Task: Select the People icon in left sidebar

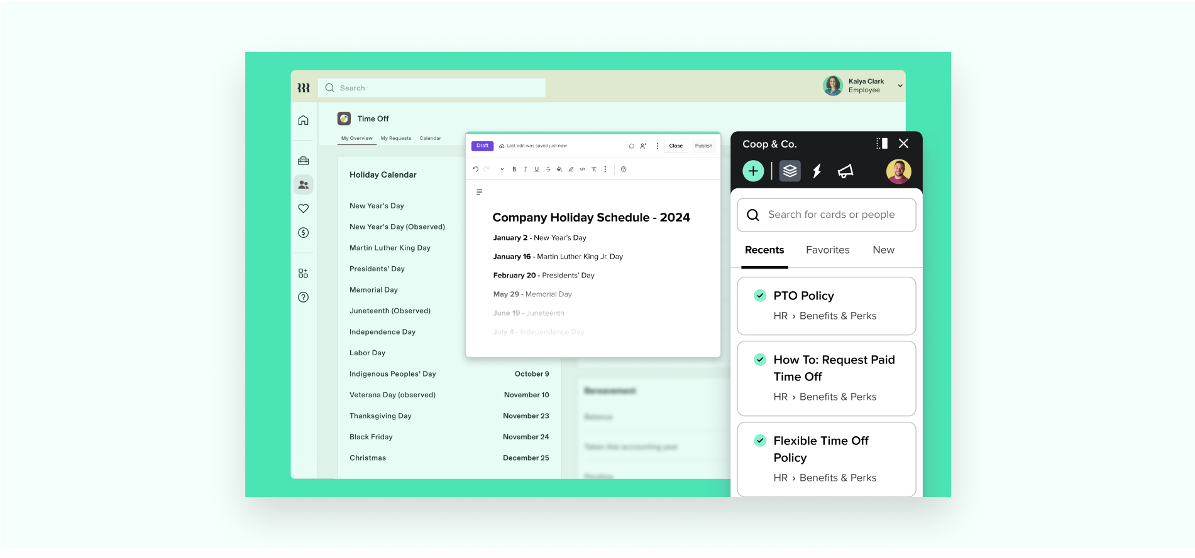Action: 303,185
